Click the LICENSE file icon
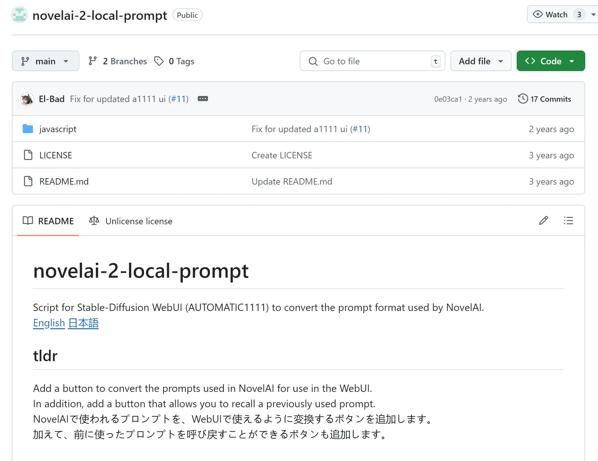Screen dimensions: 598x461 click(x=28, y=155)
